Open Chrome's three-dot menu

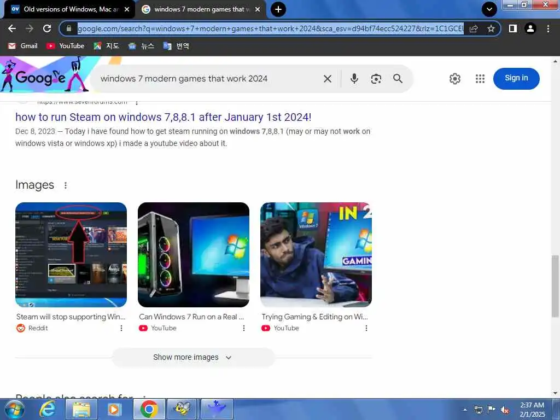548,28
